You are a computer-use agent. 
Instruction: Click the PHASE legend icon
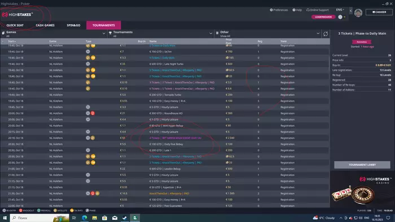(x=87, y=210)
